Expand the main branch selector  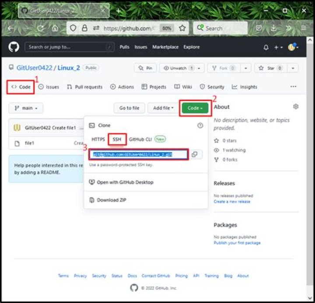tap(26, 108)
